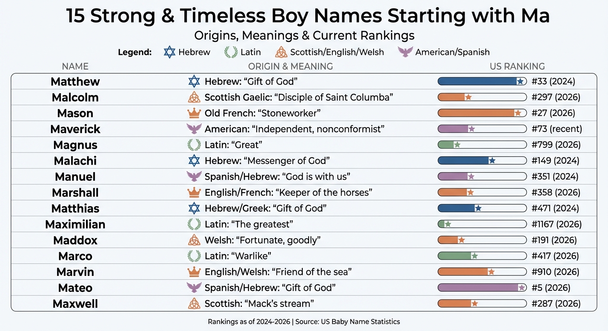Select the Star of David icon beside Malachi
This screenshot has height=331, width=608.
[194, 160]
